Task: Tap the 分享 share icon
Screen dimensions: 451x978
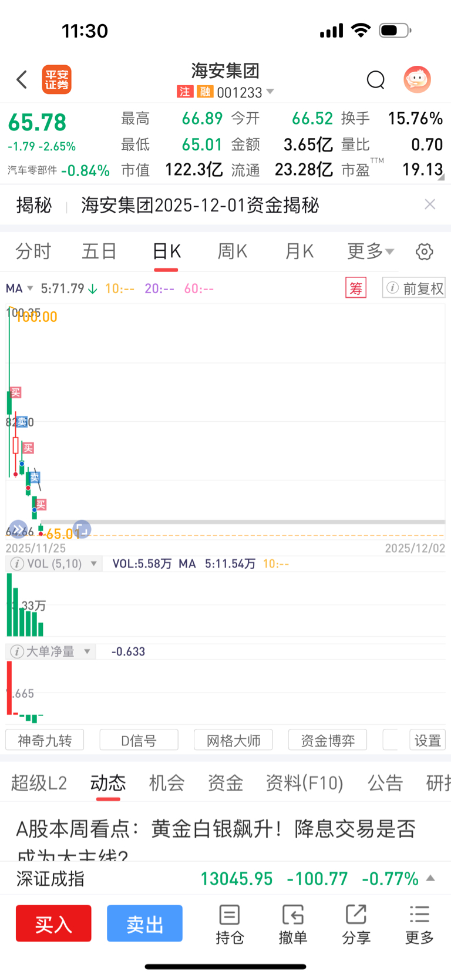Action: 356,925
